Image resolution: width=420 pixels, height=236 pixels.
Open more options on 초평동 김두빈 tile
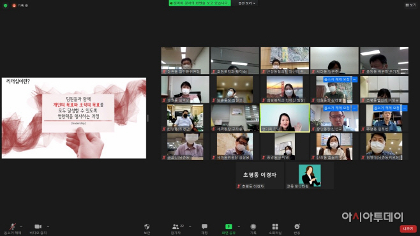click(x=405, y=108)
